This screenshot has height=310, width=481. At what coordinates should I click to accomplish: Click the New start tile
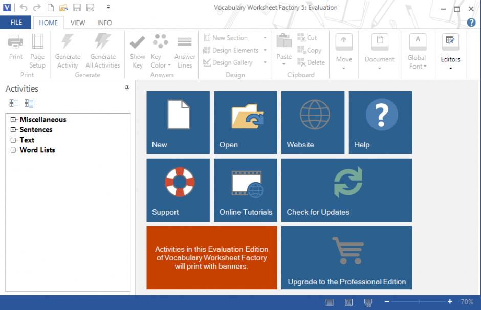pos(178,122)
